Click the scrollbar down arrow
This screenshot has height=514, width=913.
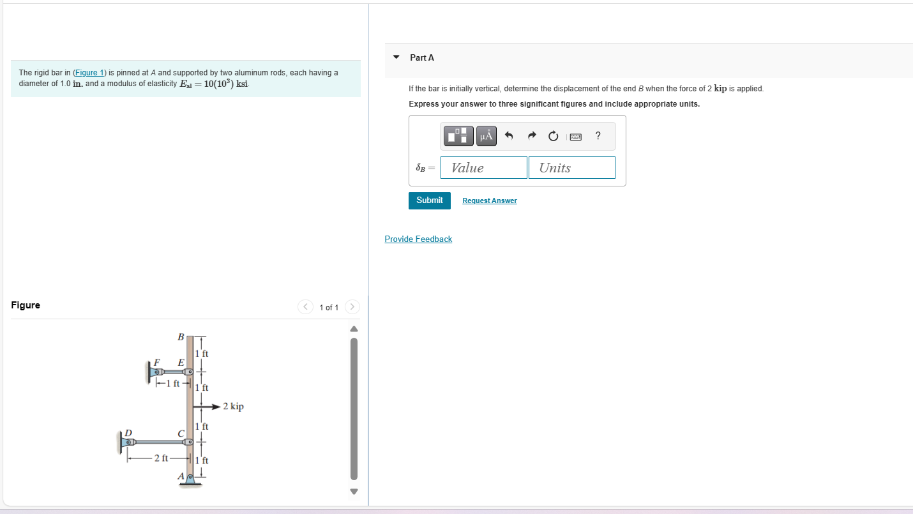pyautogui.click(x=353, y=492)
